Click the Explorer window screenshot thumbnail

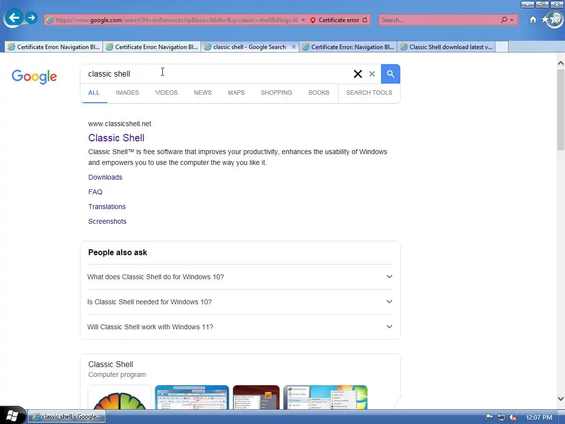[192, 397]
